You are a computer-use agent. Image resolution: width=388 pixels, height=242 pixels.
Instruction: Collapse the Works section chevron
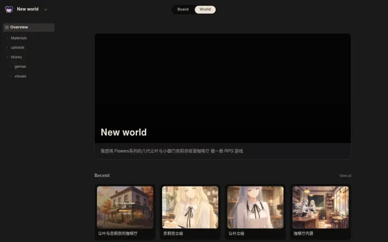pos(7,57)
